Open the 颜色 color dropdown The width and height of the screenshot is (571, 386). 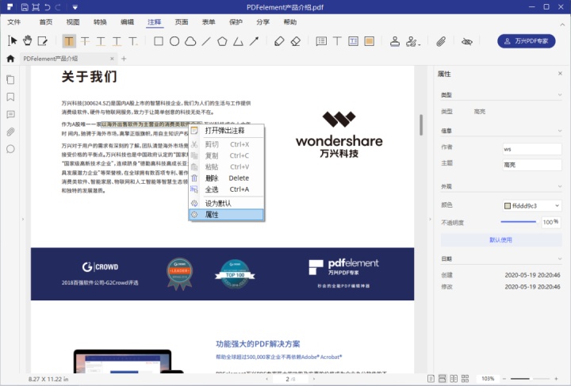coord(557,205)
